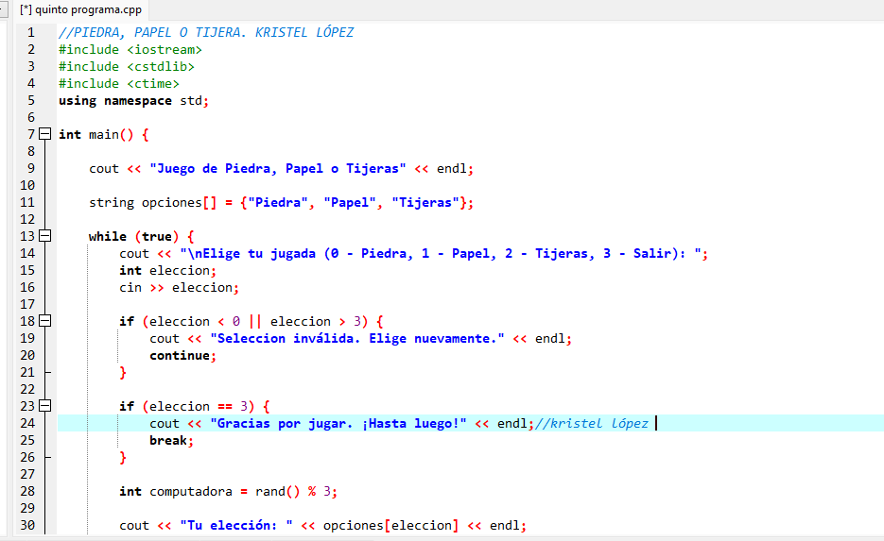Click on int computadora = rand() % 3
Viewport: 884px width, 541px height.
pos(228,492)
